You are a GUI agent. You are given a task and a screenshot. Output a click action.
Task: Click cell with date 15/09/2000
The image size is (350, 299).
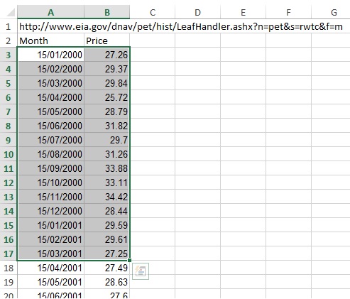click(50, 168)
